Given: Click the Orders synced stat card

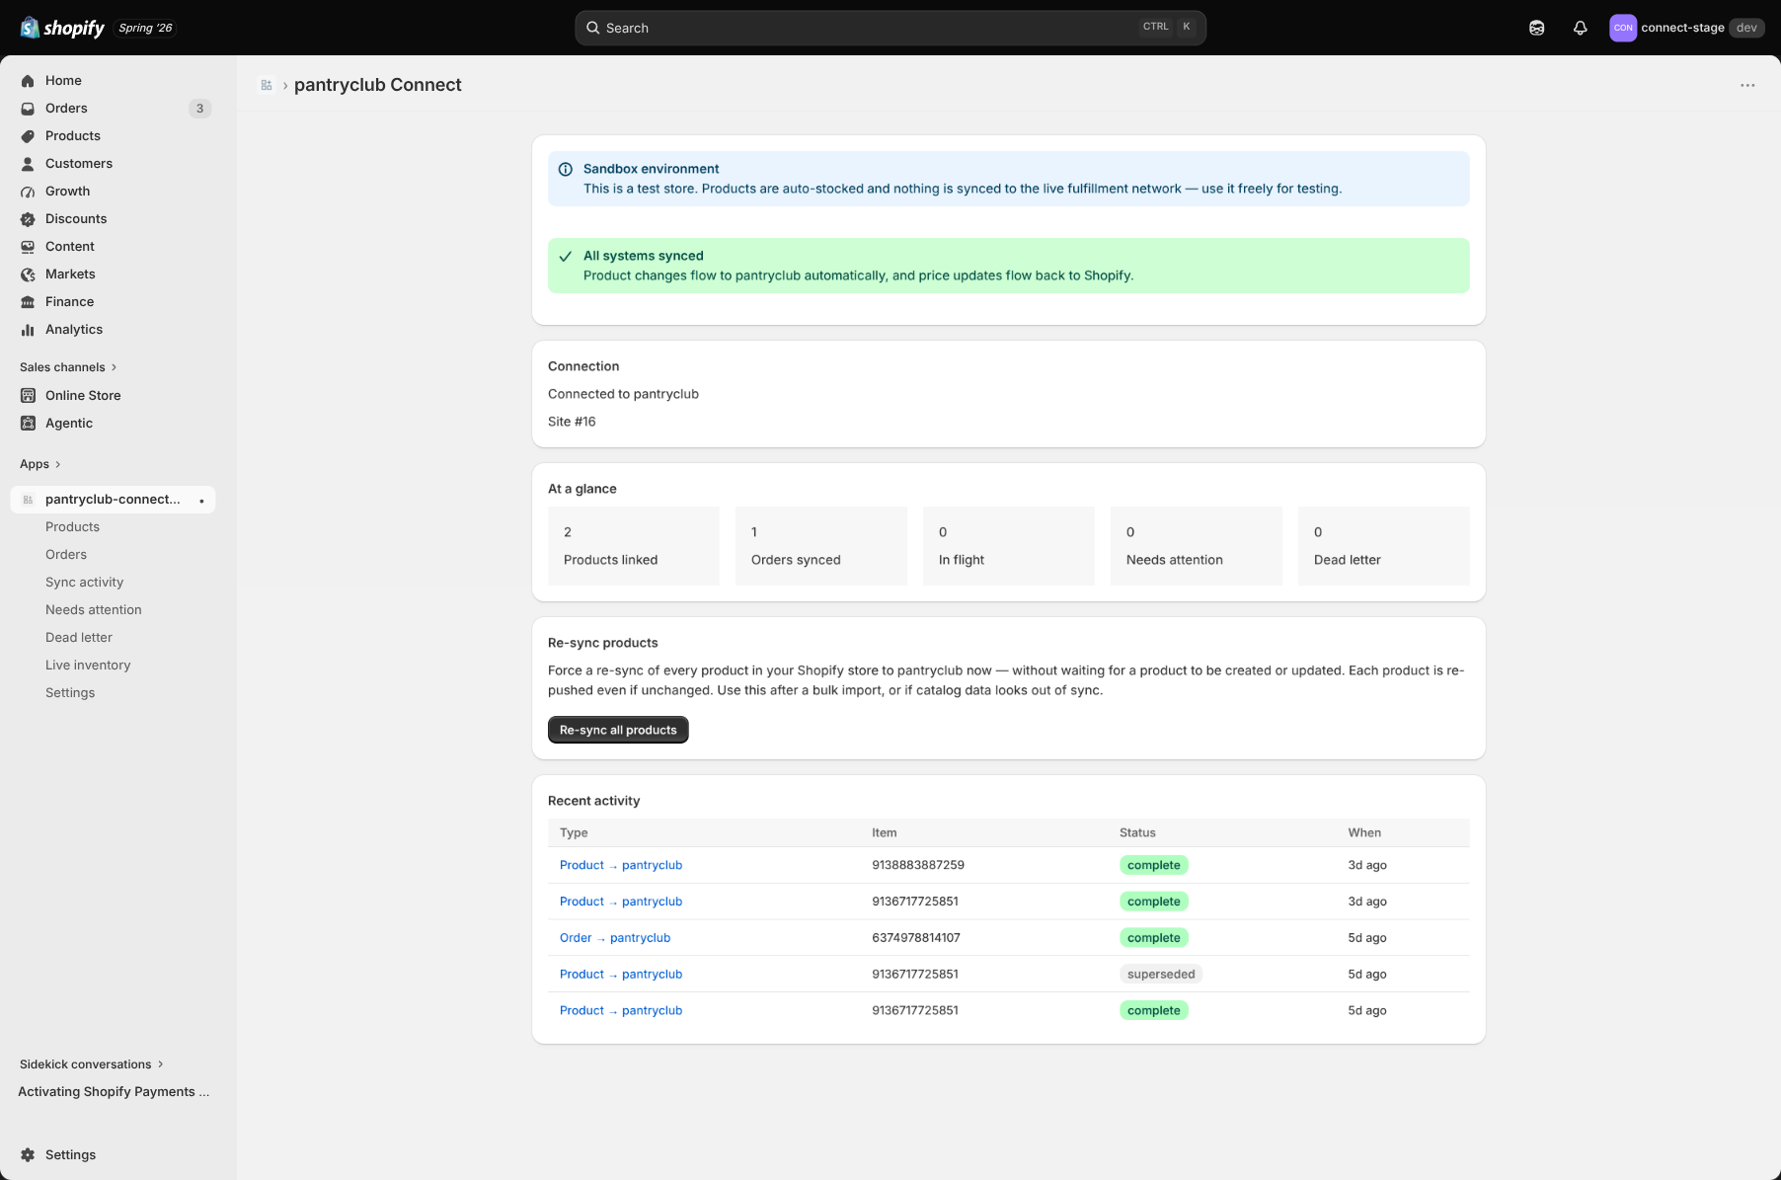Looking at the screenshot, I should pyautogui.click(x=821, y=546).
